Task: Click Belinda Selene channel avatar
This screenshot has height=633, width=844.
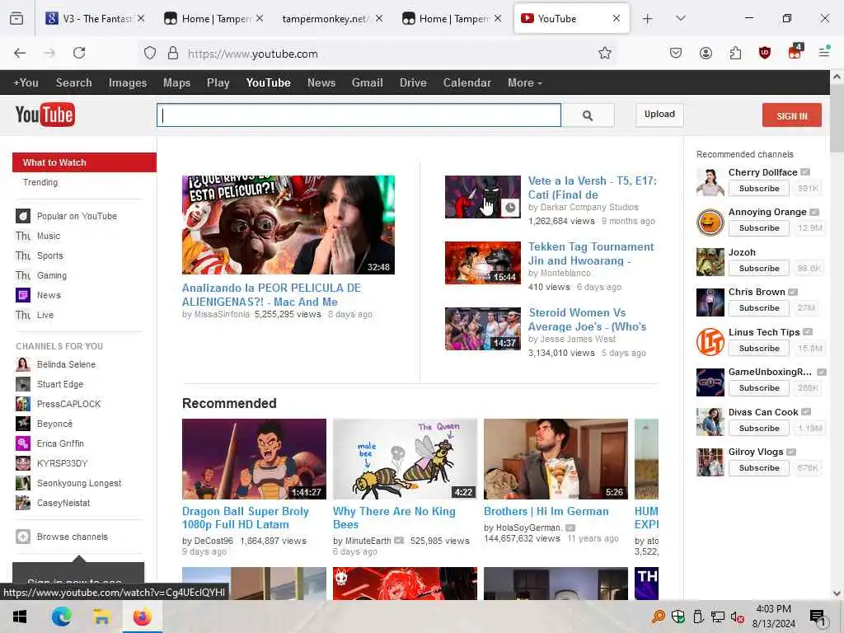Action: click(22, 364)
